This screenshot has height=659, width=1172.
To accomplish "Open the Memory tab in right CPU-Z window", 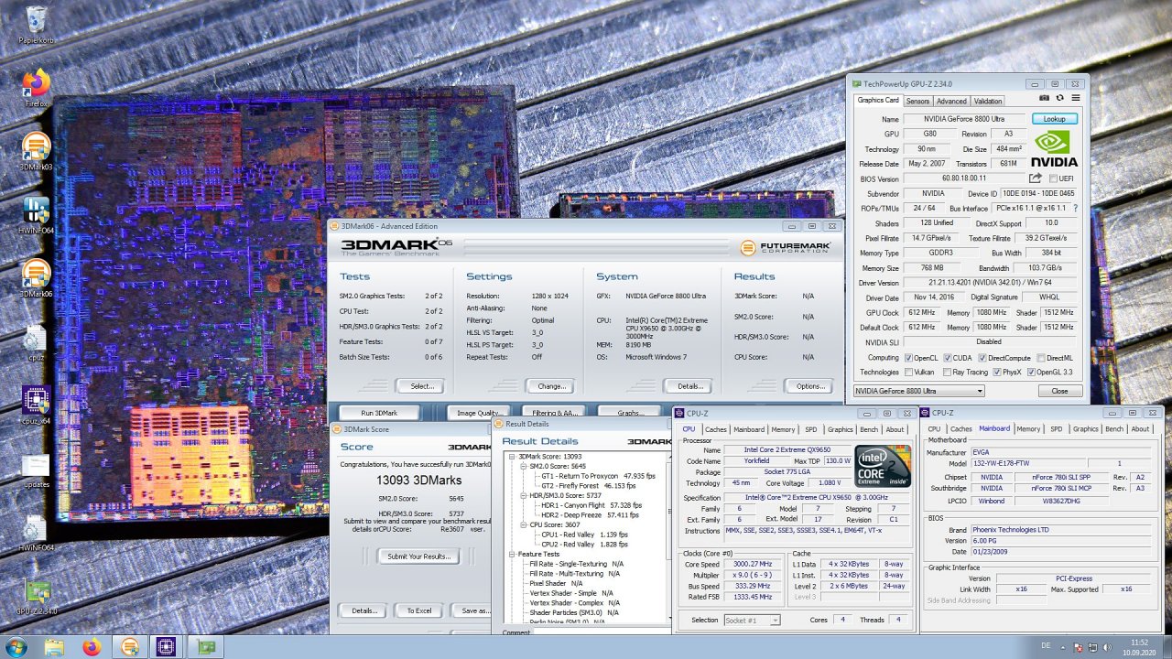I will (1028, 428).
